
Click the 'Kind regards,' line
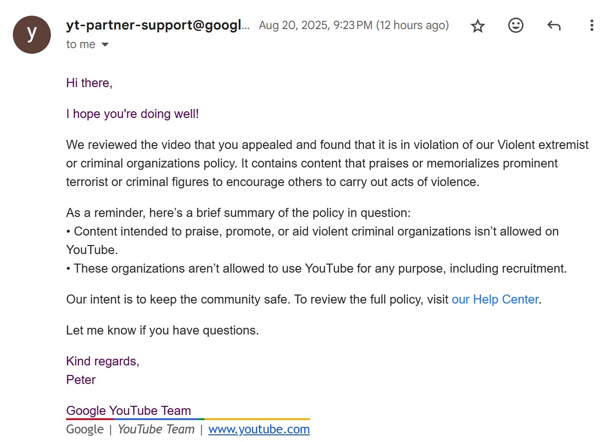[x=103, y=361]
